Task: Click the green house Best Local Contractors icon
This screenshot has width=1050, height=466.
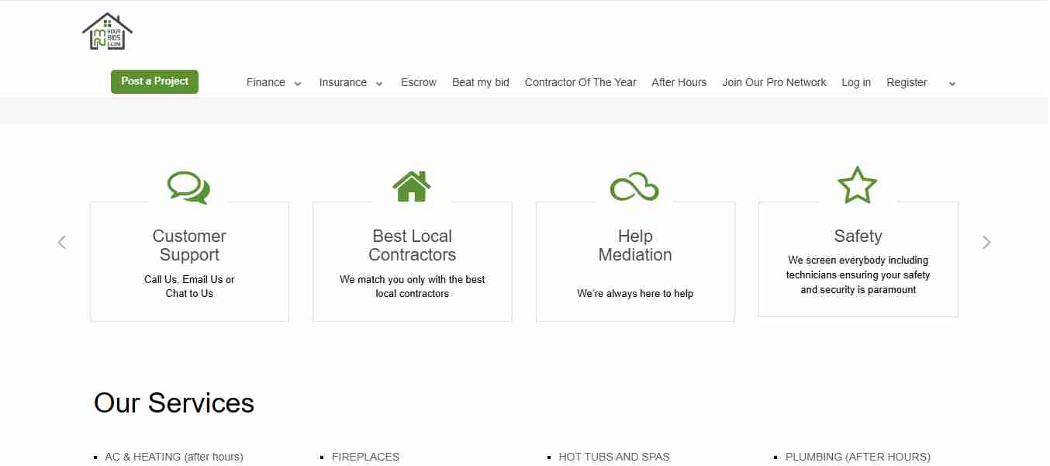Action: [412, 186]
